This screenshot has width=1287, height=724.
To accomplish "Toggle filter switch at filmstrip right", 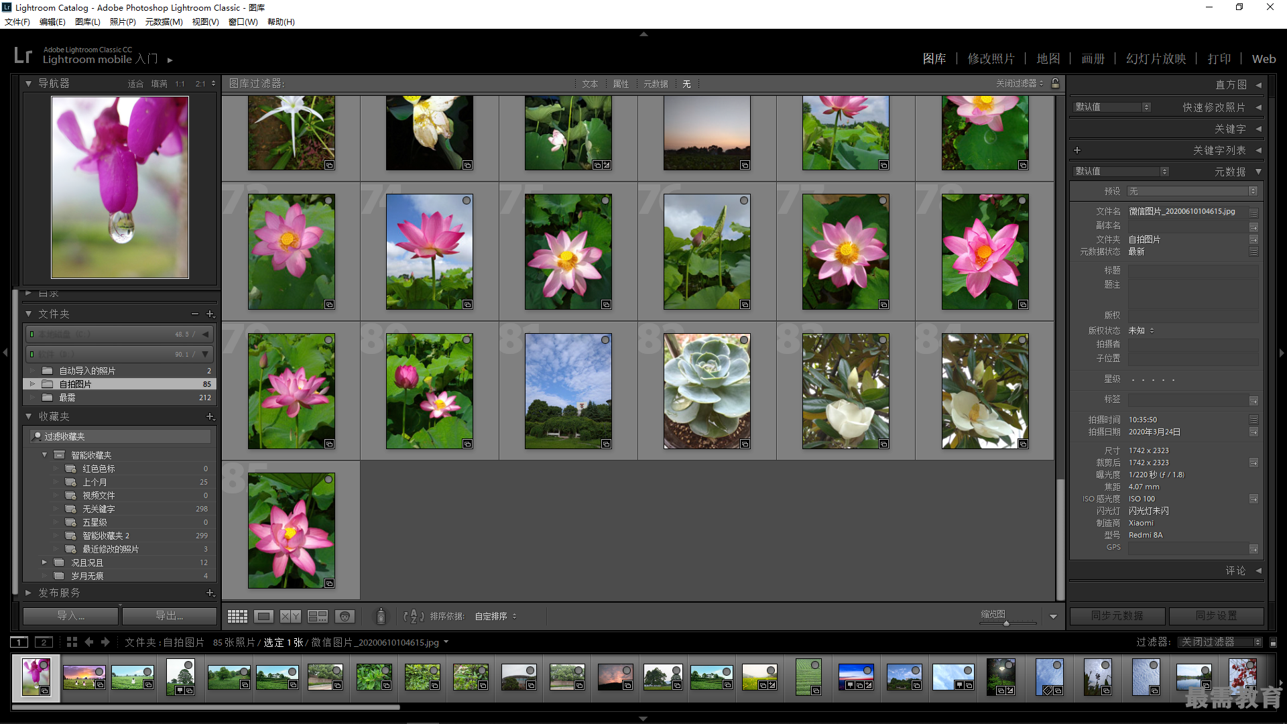I will pyautogui.click(x=1273, y=642).
